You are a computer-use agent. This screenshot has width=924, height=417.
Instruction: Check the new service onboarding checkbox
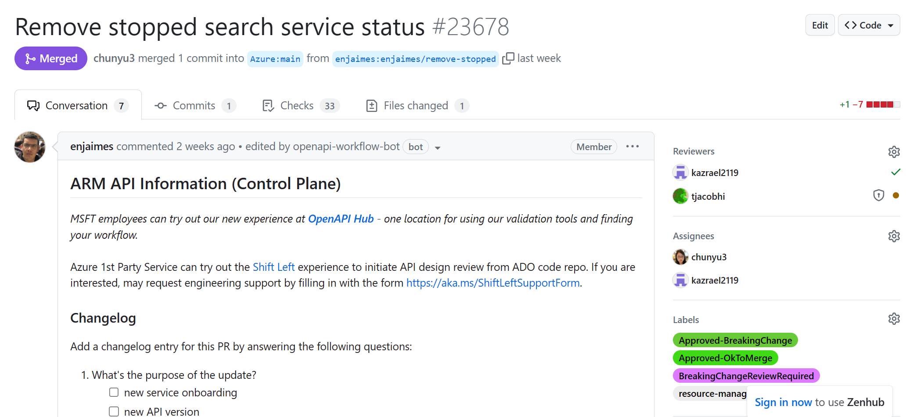click(114, 392)
